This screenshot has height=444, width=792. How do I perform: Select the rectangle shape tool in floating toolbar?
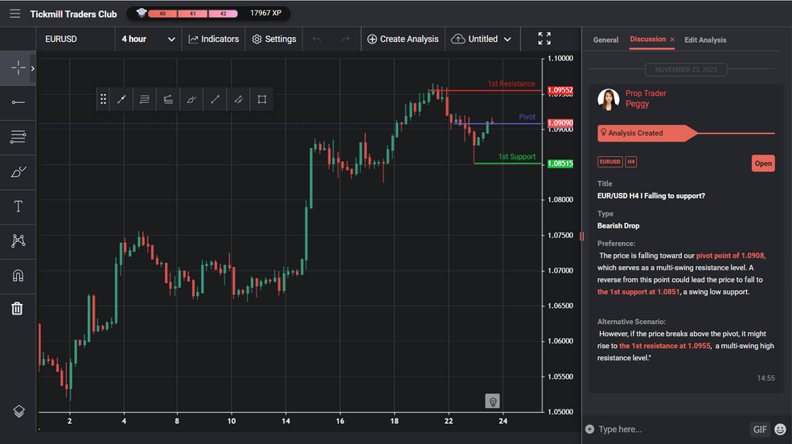(261, 99)
